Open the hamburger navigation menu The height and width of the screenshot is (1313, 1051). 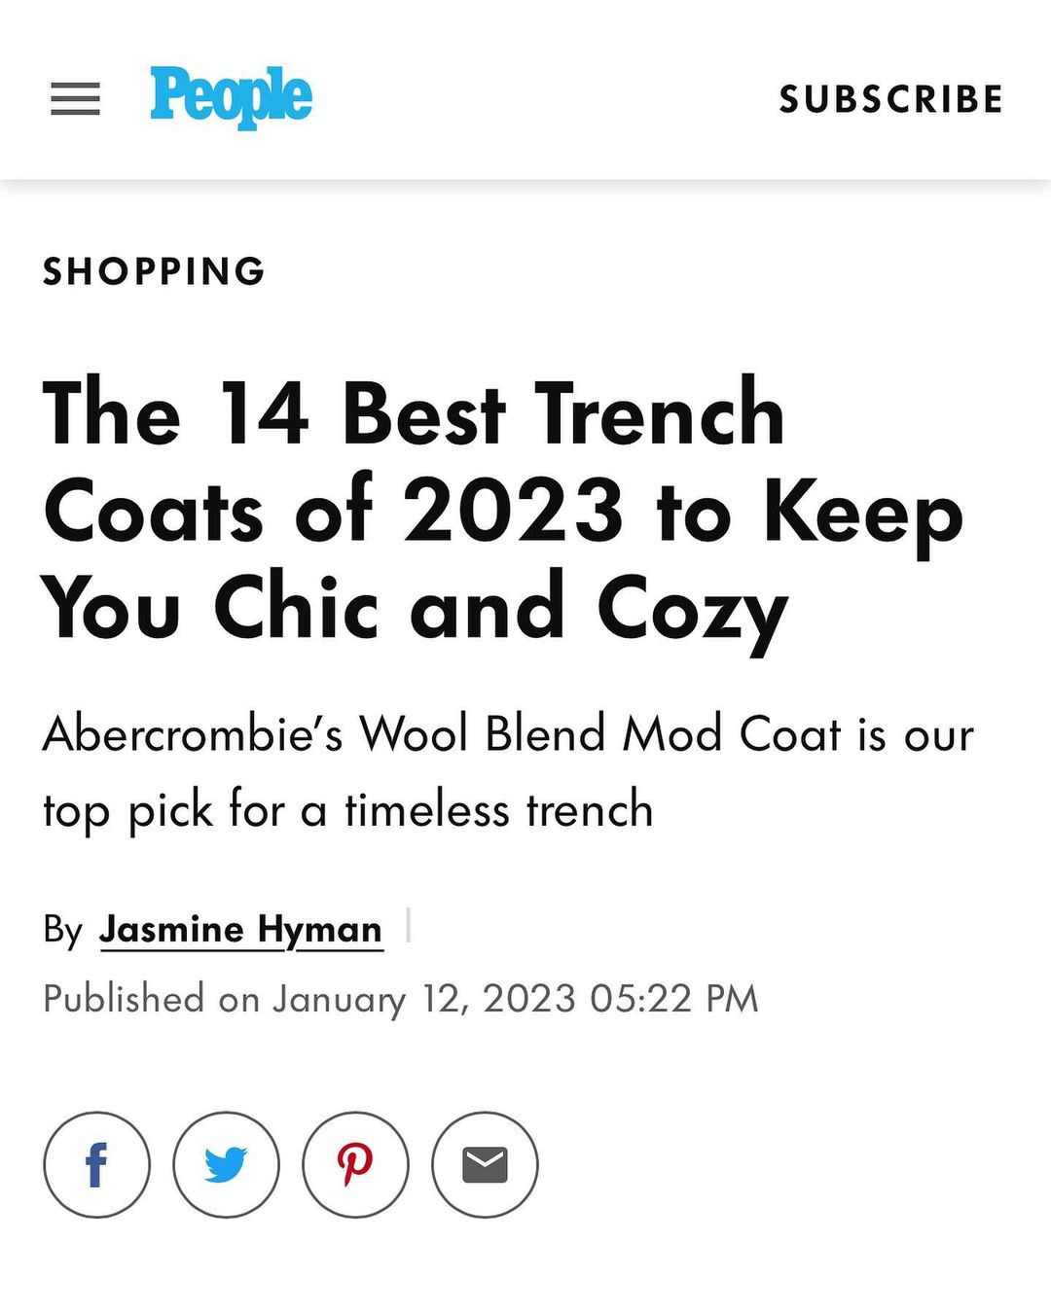click(x=75, y=99)
